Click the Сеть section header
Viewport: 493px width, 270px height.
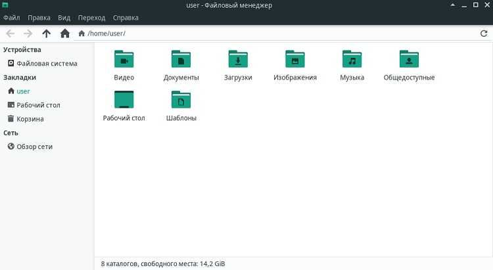pyautogui.click(x=11, y=133)
